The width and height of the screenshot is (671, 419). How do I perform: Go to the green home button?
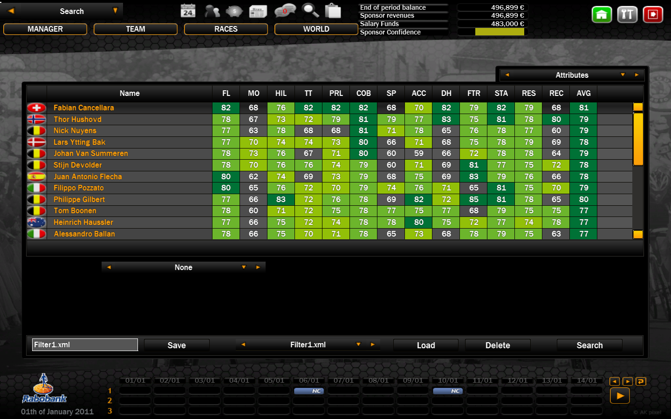coord(602,14)
